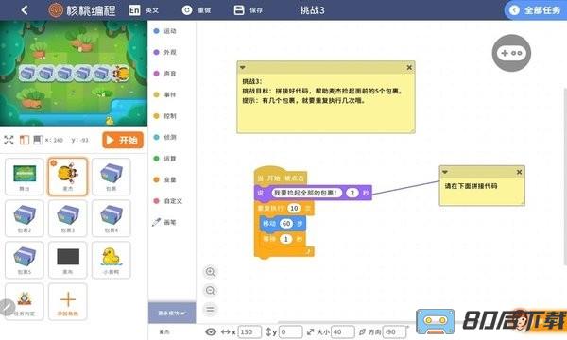Expand the 更多模块 more modules button
Screen dimensions: 567x340
tap(172, 313)
